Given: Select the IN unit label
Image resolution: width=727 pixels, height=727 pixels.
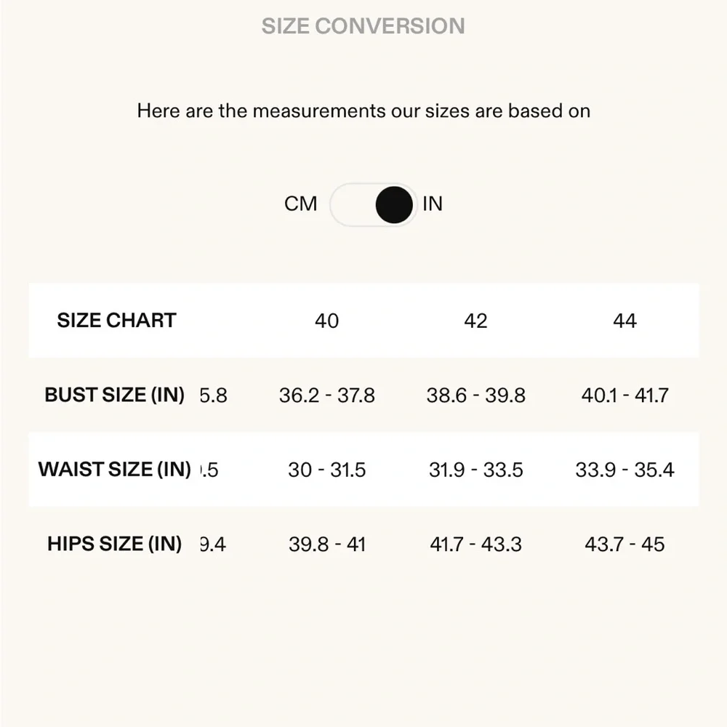Looking at the screenshot, I should [432, 204].
